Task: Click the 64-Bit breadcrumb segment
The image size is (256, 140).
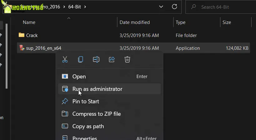Action: (75, 7)
